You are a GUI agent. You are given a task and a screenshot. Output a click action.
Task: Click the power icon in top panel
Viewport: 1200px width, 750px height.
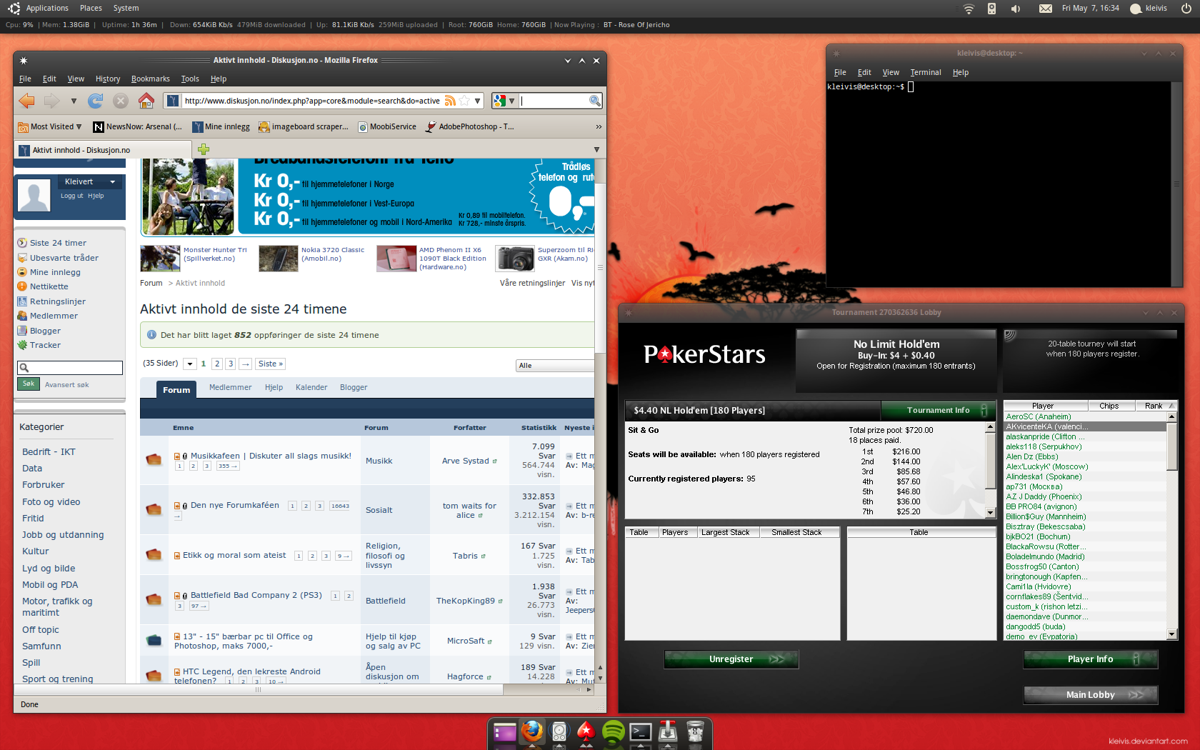click(1186, 9)
